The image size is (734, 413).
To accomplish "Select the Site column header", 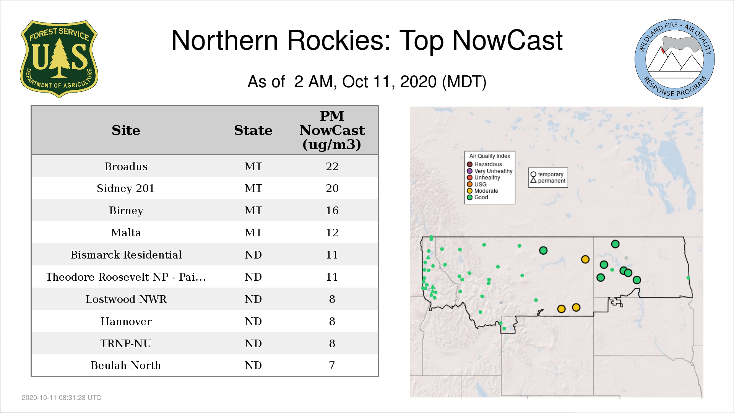I will (x=126, y=130).
